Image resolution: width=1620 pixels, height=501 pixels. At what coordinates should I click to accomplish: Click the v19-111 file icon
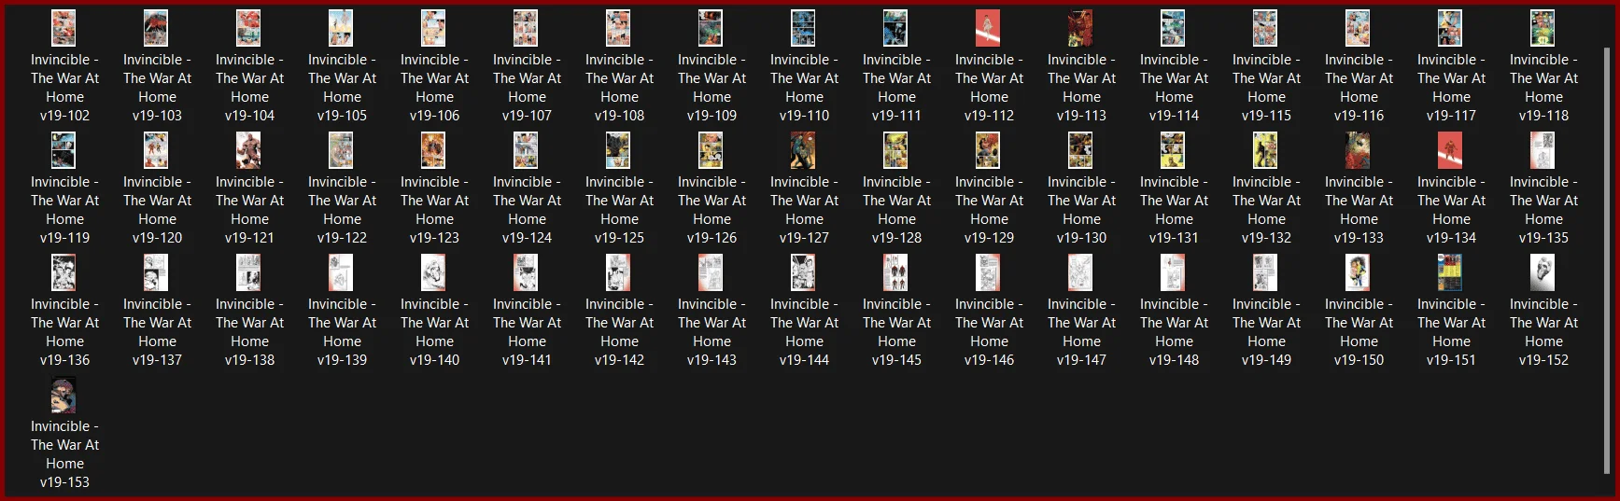[x=895, y=29]
